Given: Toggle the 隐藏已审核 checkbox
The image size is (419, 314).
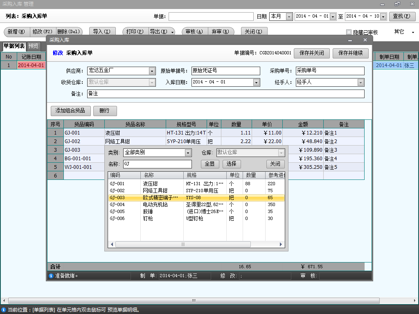Looking at the screenshot, I should click(x=349, y=32).
